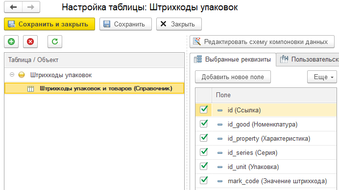Add a table with green plus icon
The height and width of the screenshot is (190, 339).
[11, 42]
